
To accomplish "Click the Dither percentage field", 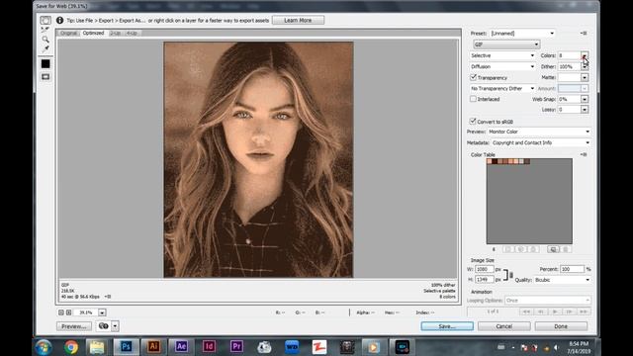I will point(570,66).
